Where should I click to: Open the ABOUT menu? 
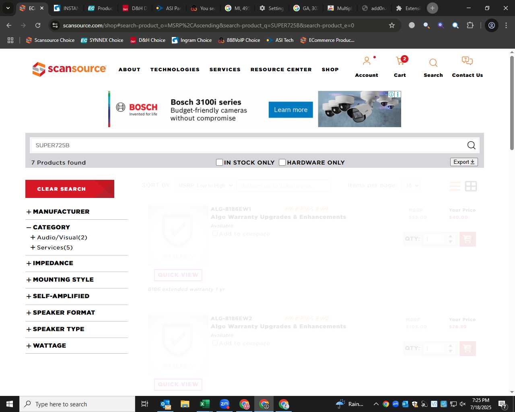tap(129, 70)
